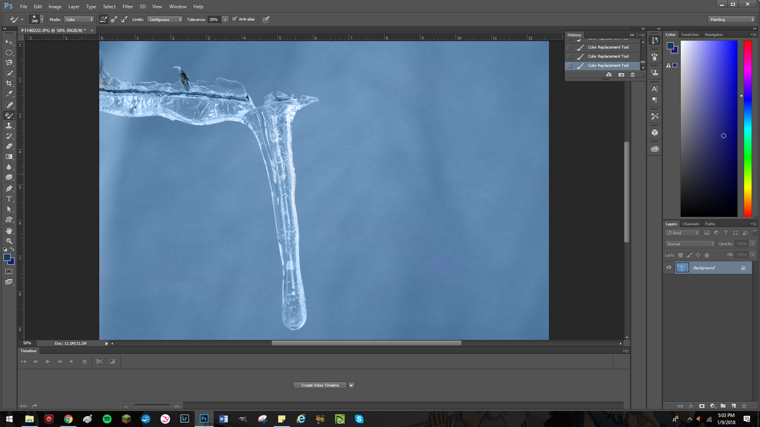Open the Tolerance slider dropdown arrow
The width and height of the screenshot is (760, 427).
(x=225, y=20)
